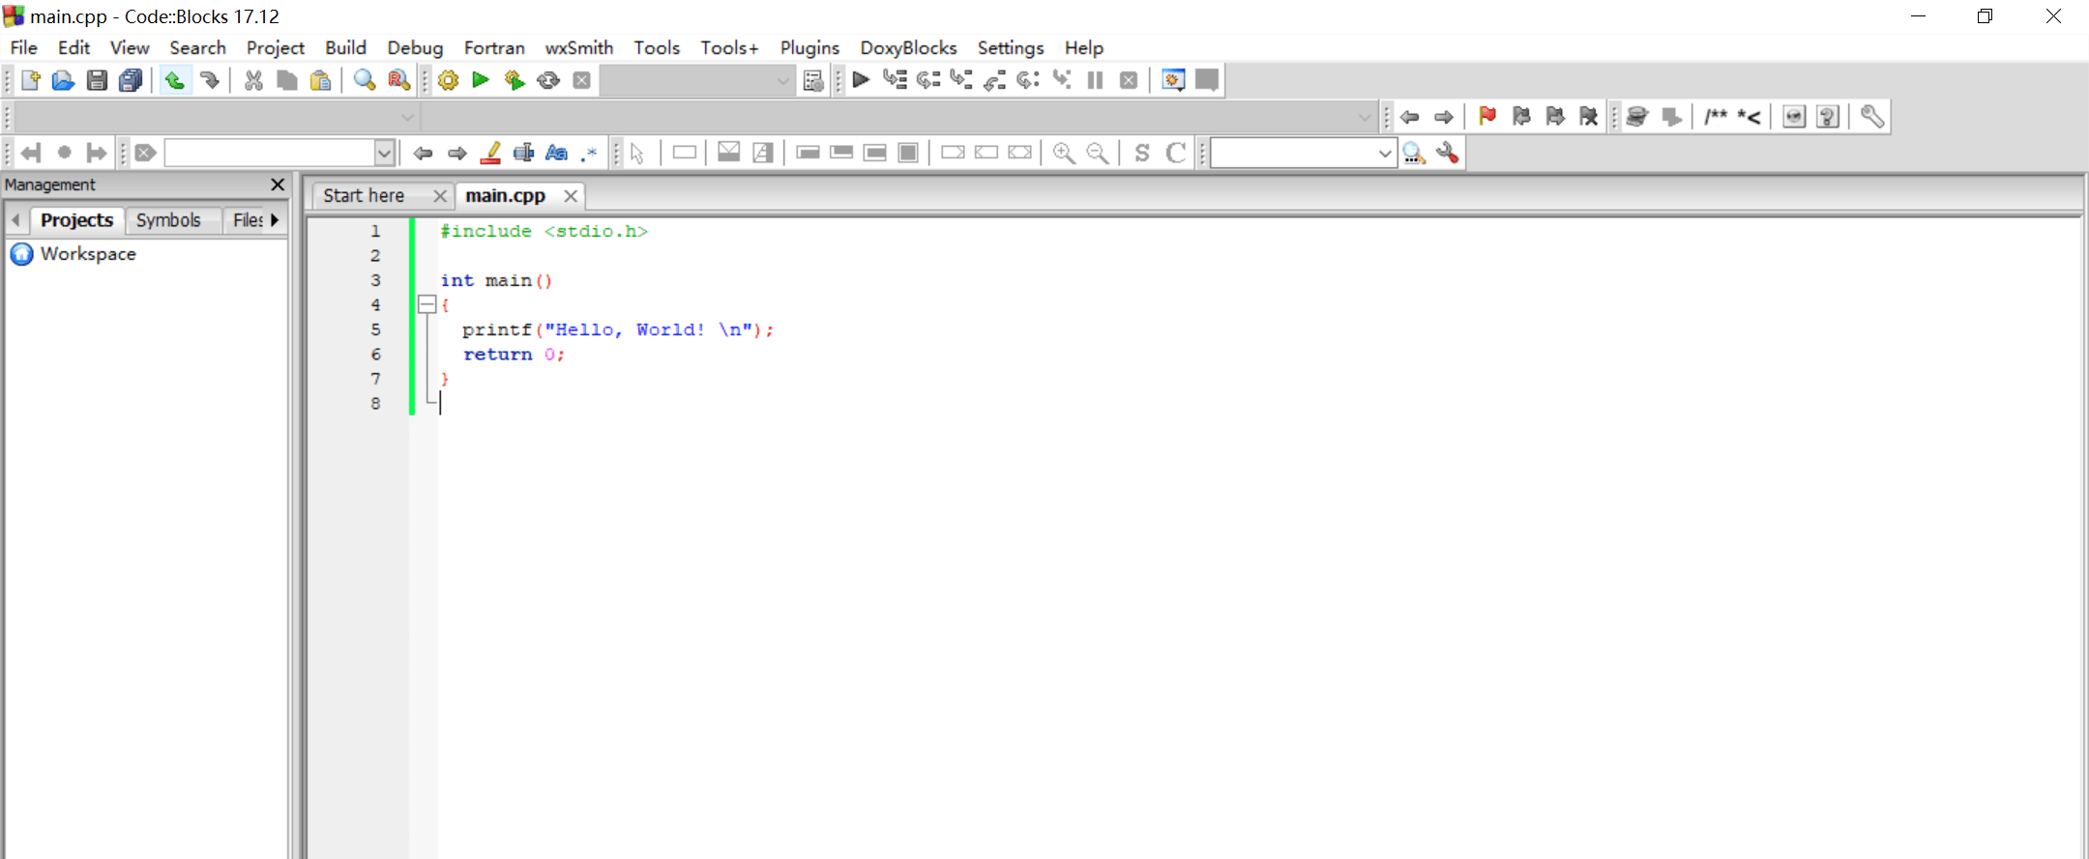Toggle regular expression search with the .* icon
The image size is (2089, 859).
[589, 153]
